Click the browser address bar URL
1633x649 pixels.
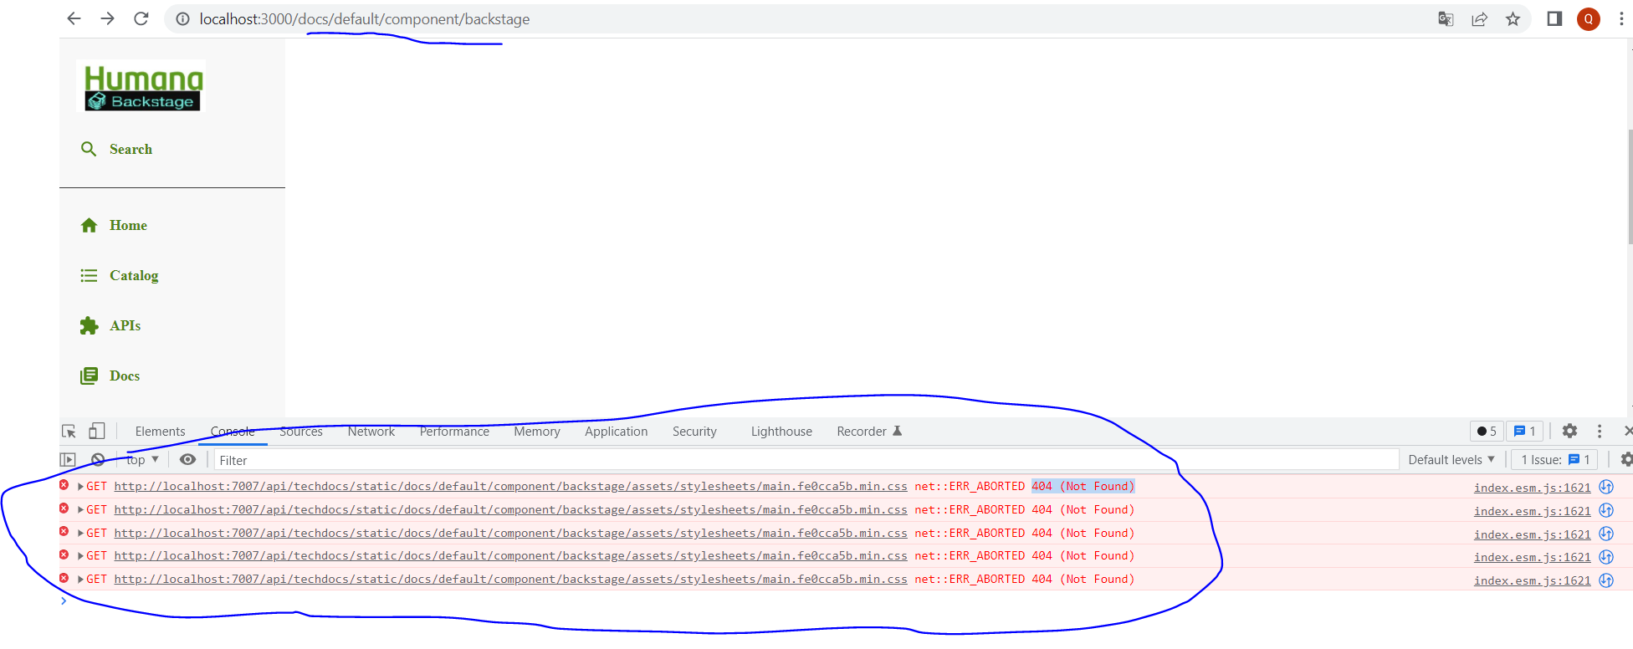click(365, 18)
